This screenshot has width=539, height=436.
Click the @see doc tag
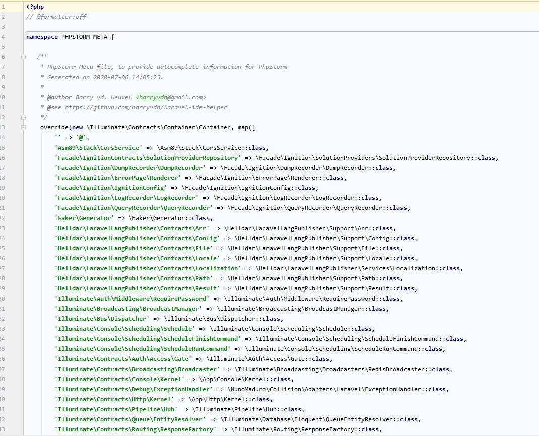(54, 107)
